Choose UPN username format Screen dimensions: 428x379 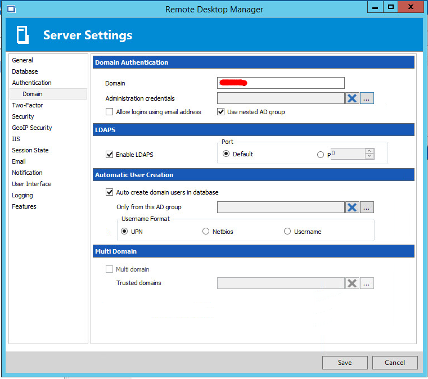pos(124,231)
